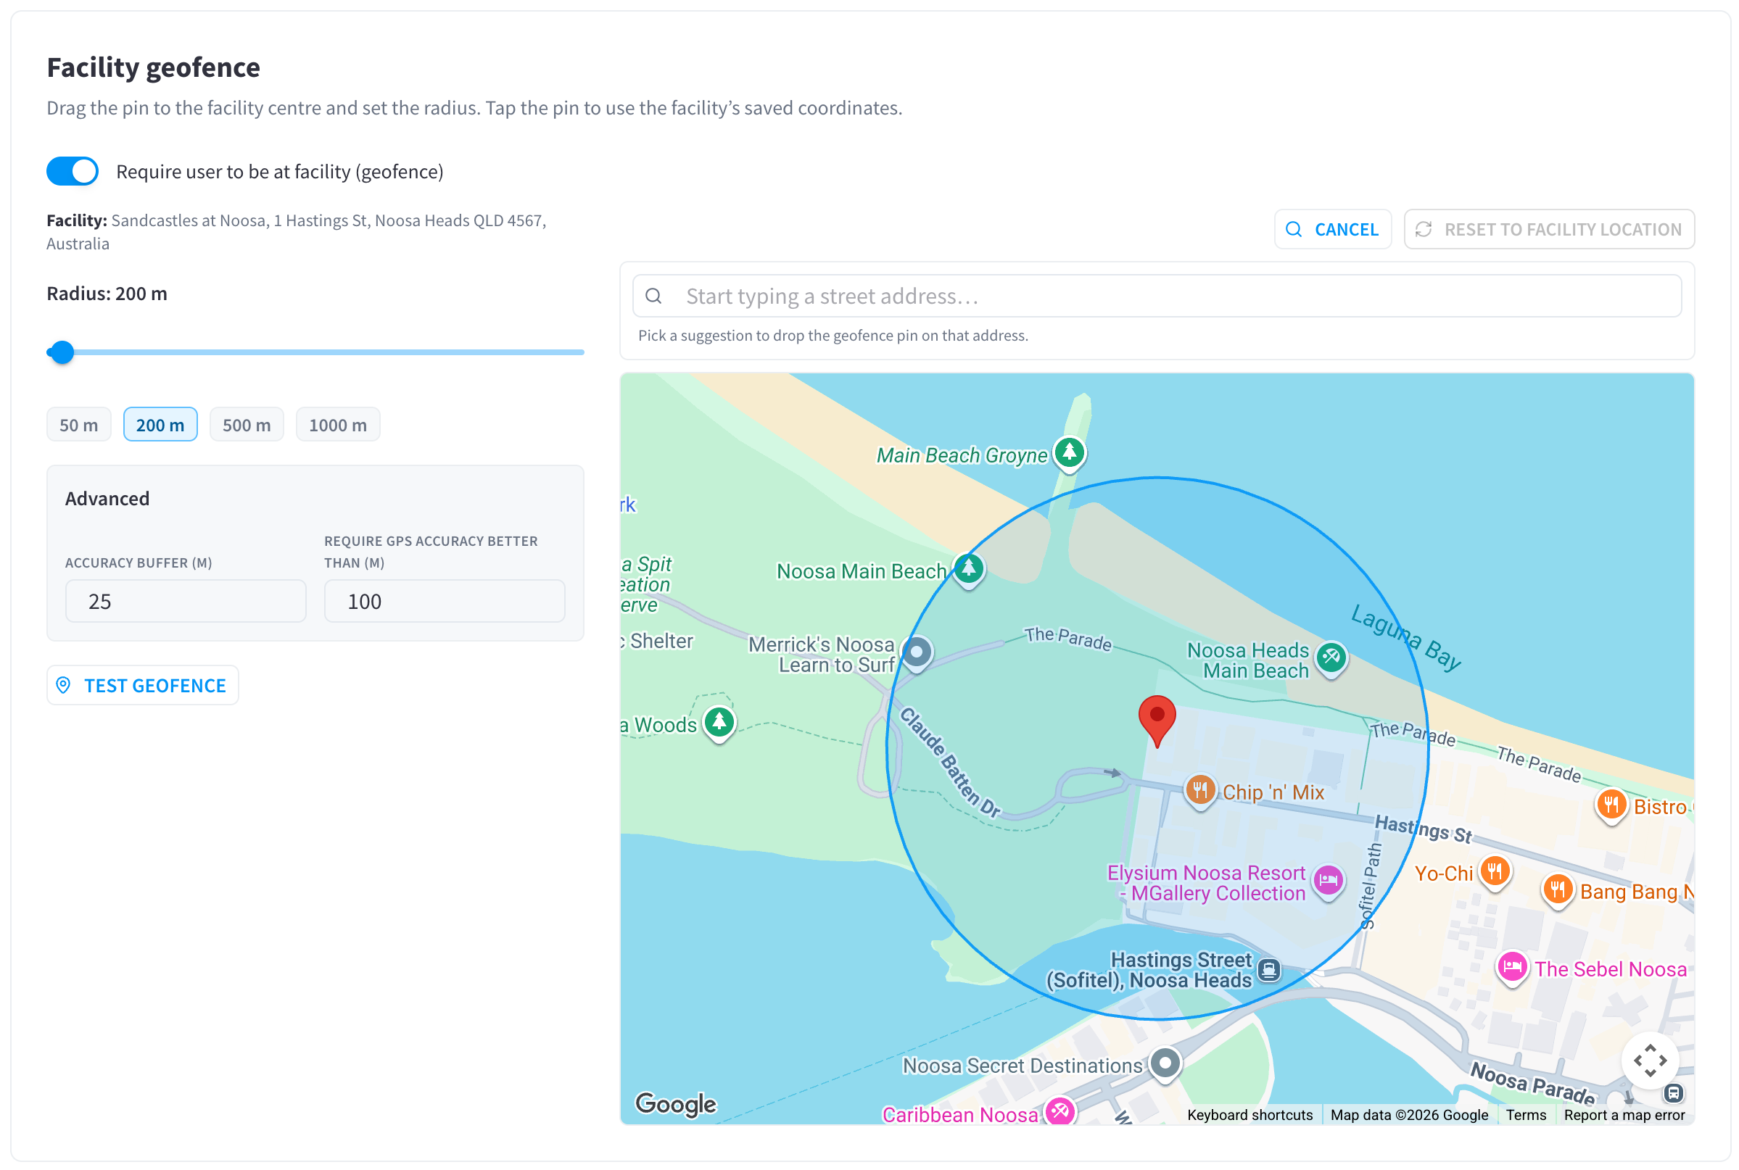Screen dimensions: 1739x1170
Task: Select the 500 m radius preset
Action: pyautogui.click(x=247, y=425)
